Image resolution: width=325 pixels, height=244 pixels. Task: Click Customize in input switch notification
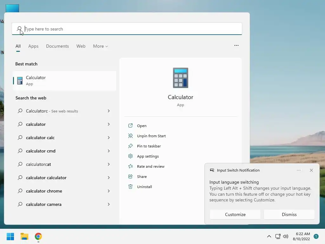(235, 214)
